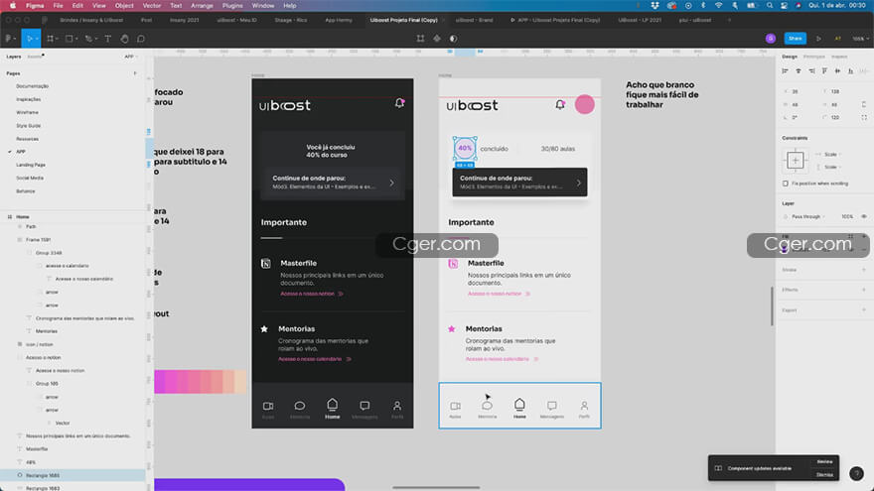Open horizontal constraint Scale dropdown
Image resolution: width=874 pixels, height=491 pixels.
(x=832, y=154)
